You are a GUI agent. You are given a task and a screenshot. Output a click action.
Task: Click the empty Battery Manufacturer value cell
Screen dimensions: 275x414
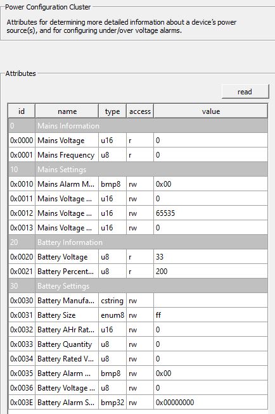pyautogui.click(x=210, y=301)
